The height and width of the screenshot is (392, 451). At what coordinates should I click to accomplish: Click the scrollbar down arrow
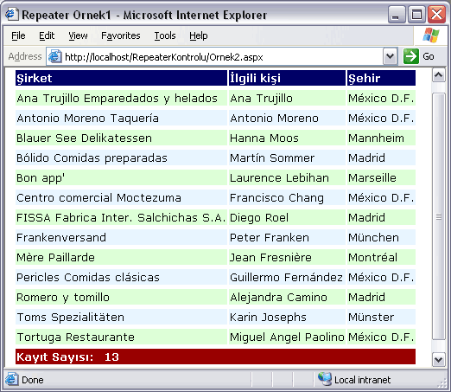(439, 359)
